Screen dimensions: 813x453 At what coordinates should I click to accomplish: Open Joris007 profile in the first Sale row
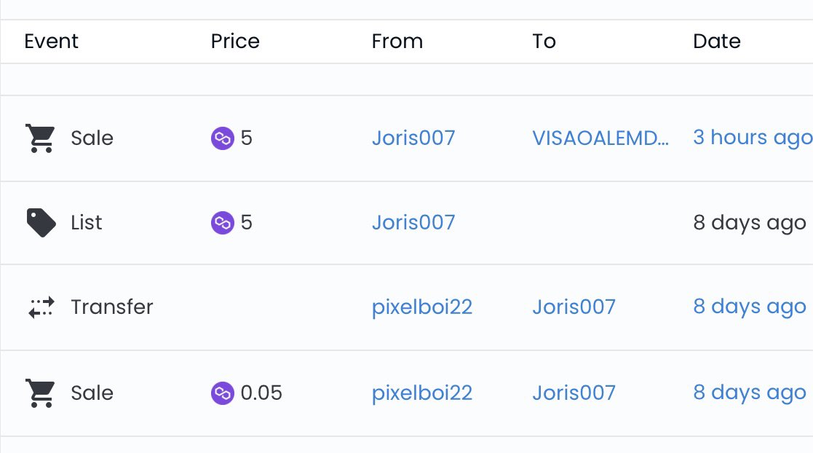coord(413,138)
